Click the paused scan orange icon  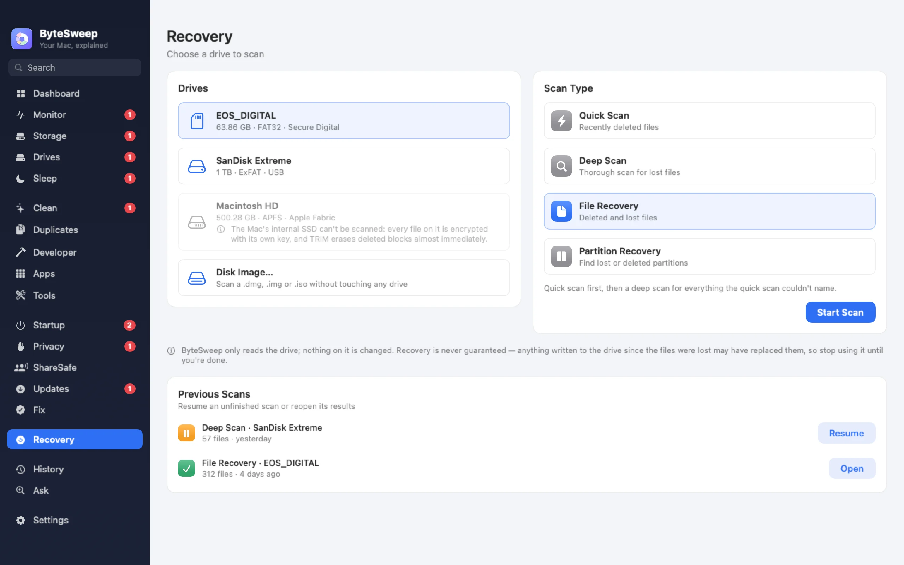186,433
